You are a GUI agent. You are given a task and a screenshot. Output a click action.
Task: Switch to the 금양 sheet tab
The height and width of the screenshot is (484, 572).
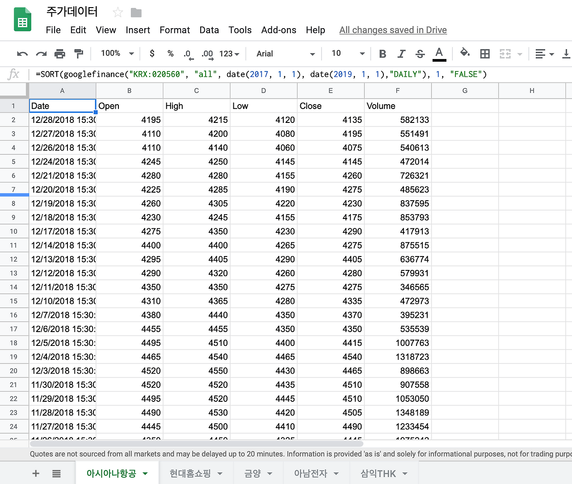click(253, 473)
